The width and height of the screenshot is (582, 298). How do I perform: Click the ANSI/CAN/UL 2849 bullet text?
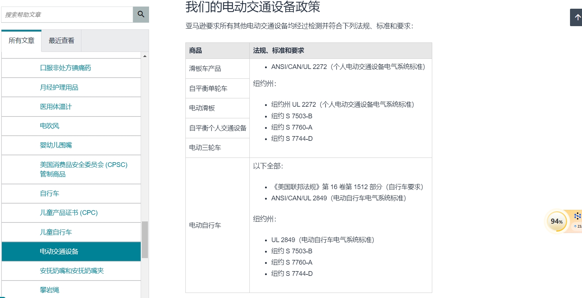pyautogui.click(x=339, y=198)
